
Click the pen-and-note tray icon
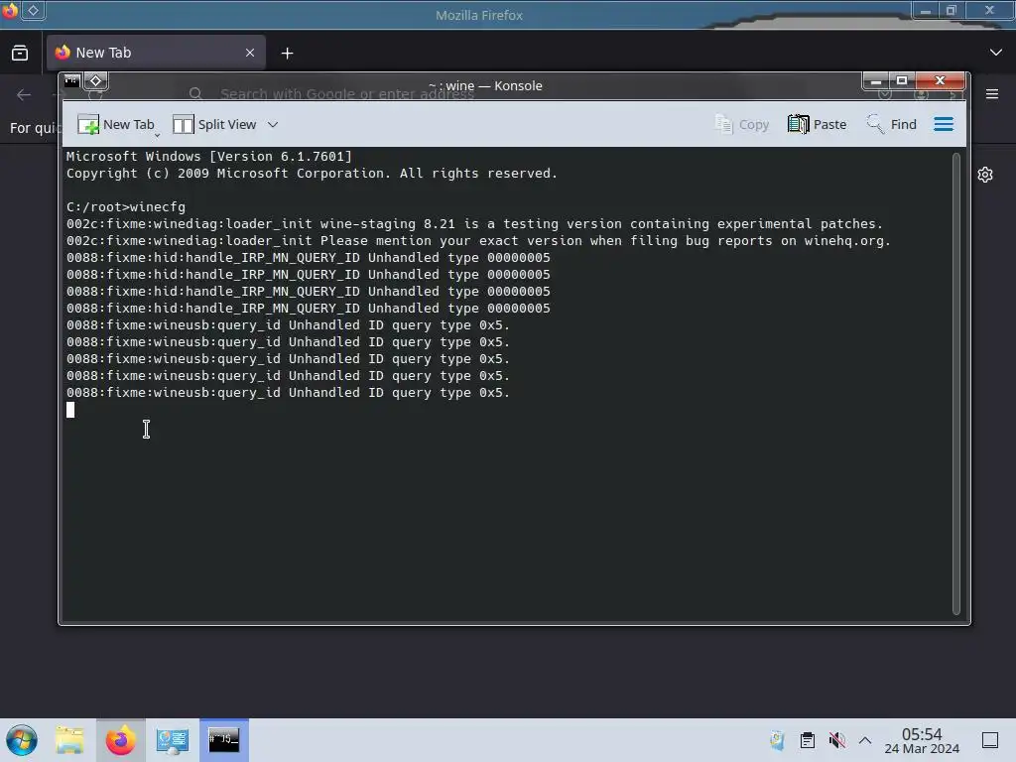coord(777,740)
